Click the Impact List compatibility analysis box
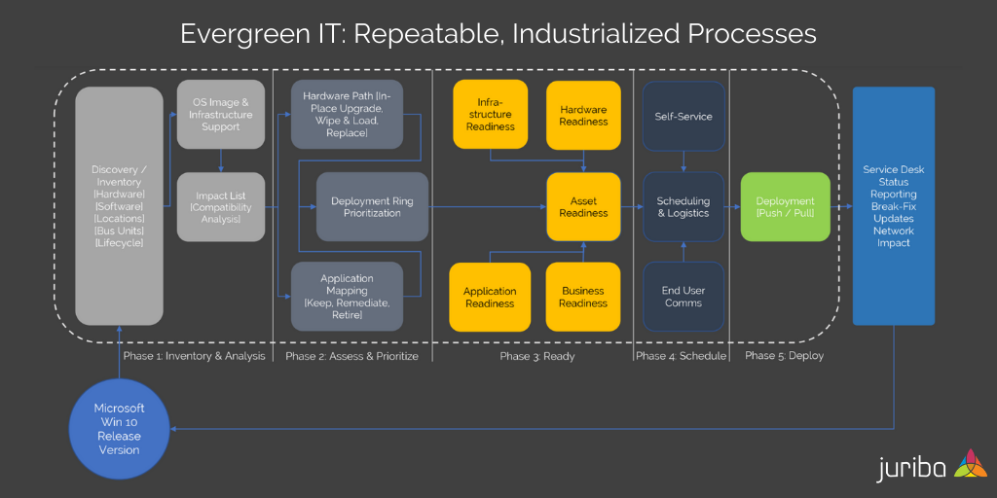The height and width of the screenshot is (498, 997). point(220,207)
